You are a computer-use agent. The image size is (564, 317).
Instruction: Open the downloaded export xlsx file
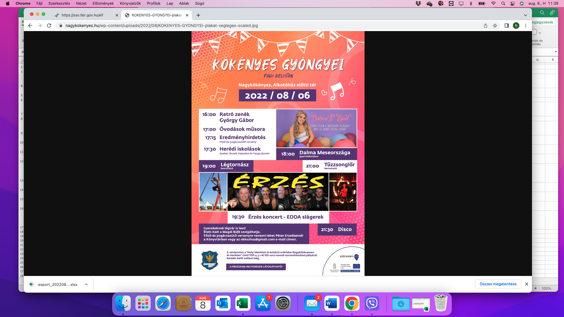click(58, 284)
